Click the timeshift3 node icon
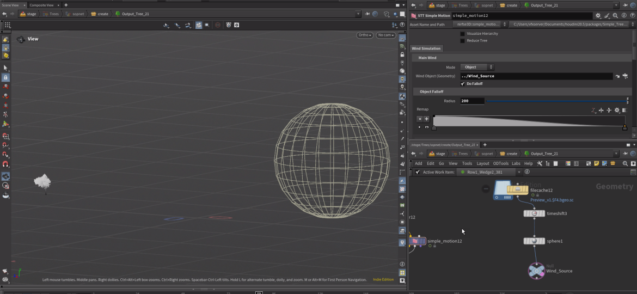Screen dimensions: 637x294 coord(534,213)
